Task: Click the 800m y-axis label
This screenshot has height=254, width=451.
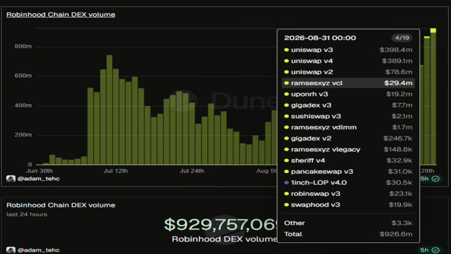Action: [23, 46]
